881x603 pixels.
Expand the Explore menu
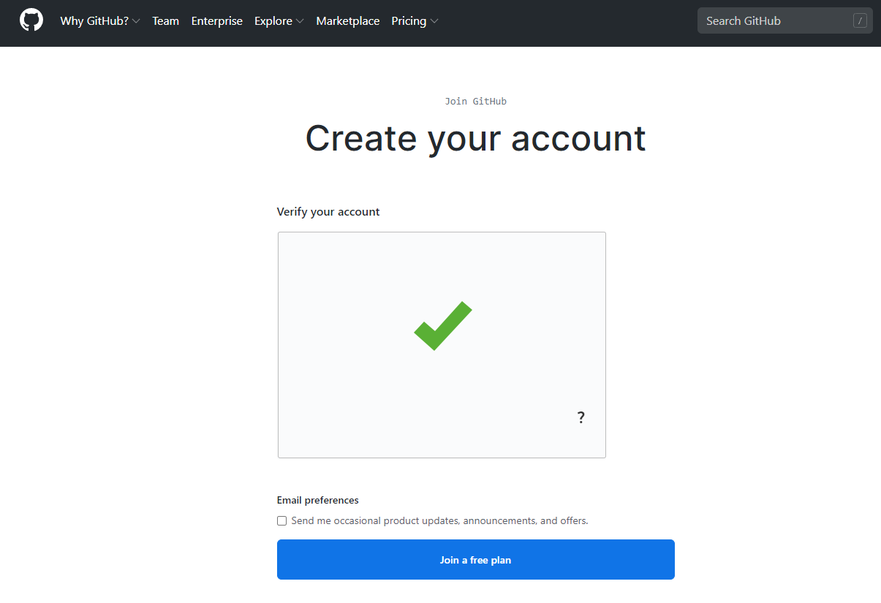point(279,21)
